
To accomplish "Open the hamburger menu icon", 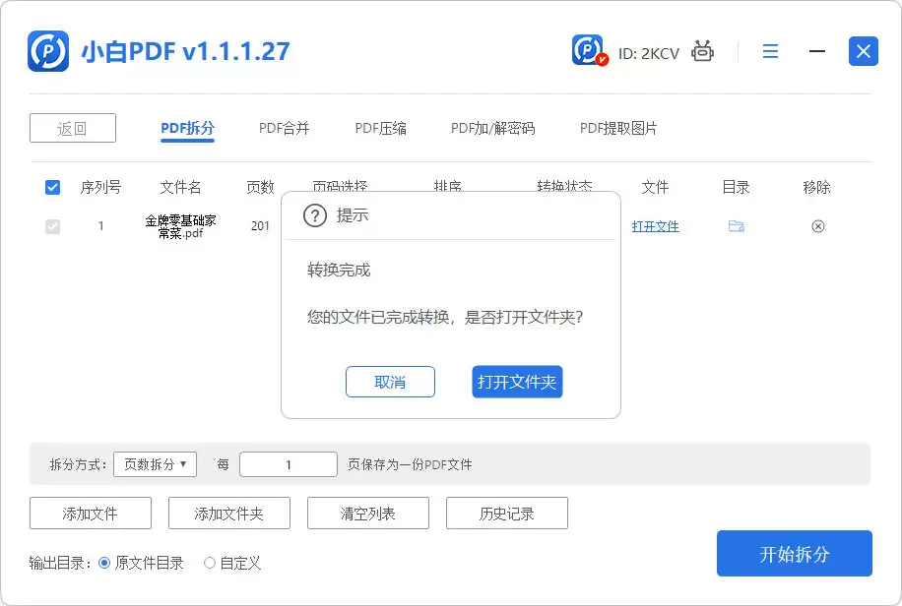I will (770, 51).
